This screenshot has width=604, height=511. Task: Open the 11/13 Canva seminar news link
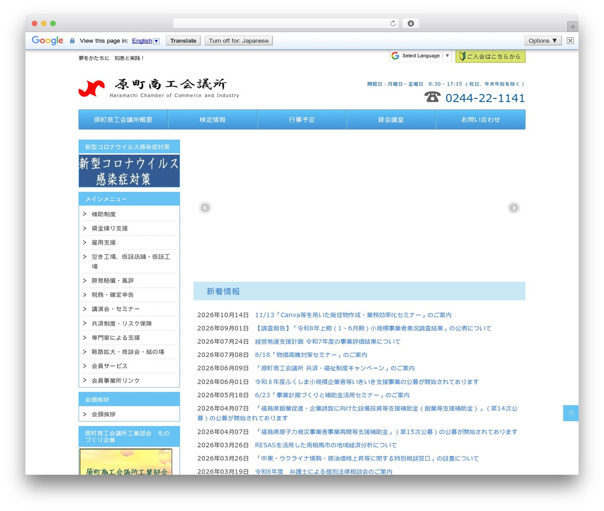click(x=353, y=315)
